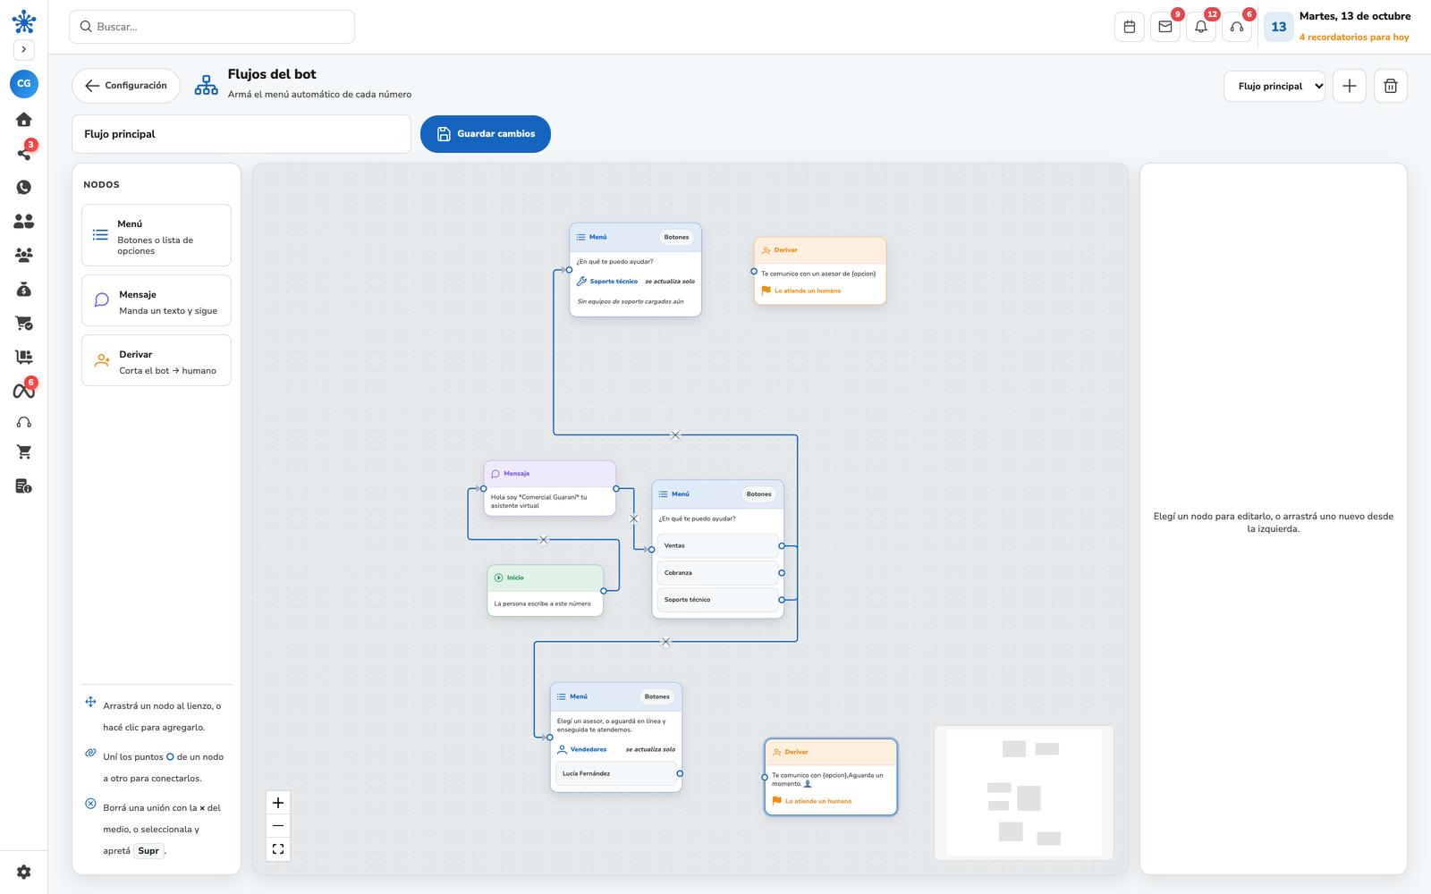Select the Derivar node saying Aguarda un momento
Image resolution: width=1431 pixels, height=894 pixels.
pyautogui.click(x=831, y=777)
